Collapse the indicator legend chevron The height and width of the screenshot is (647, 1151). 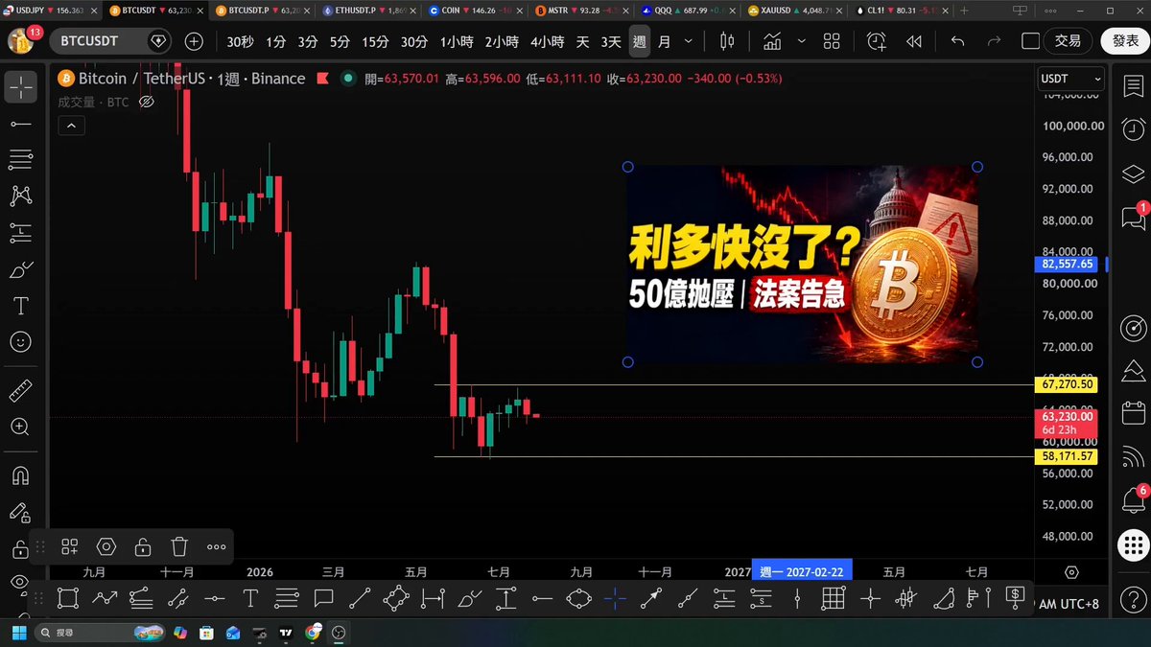71,125
